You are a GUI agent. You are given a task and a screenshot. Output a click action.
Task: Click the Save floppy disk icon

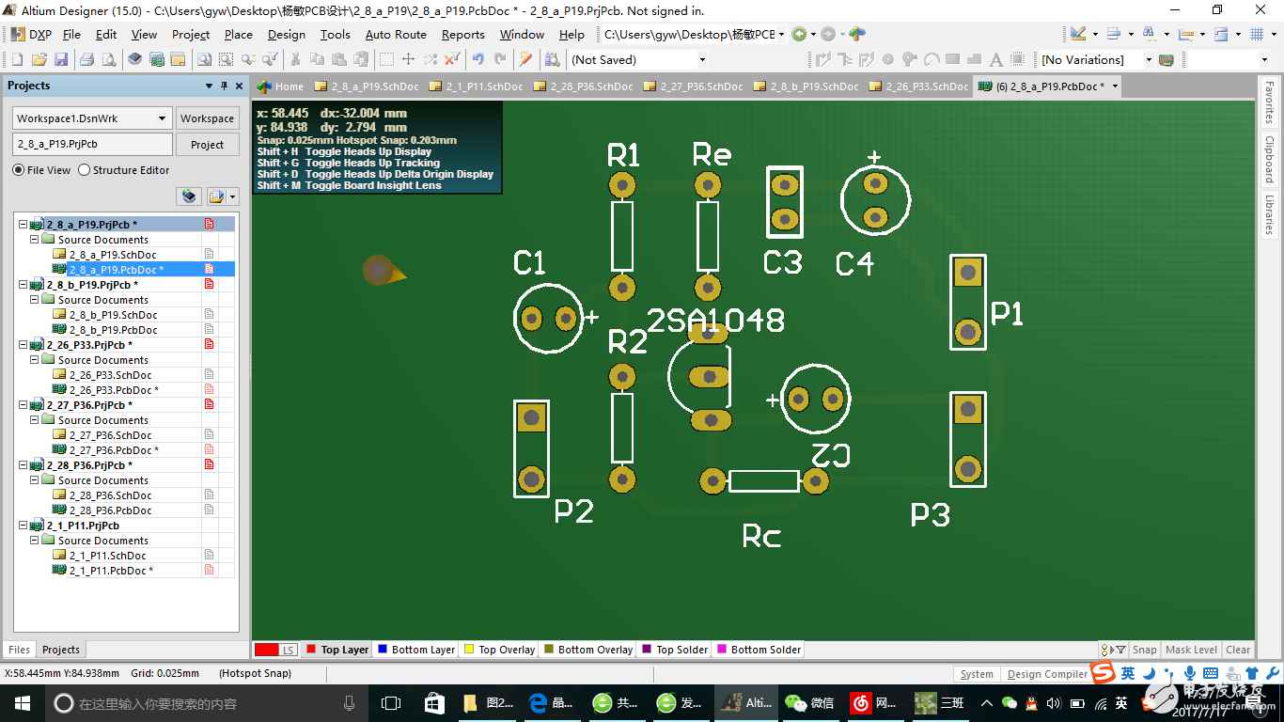tap(61, 59)
